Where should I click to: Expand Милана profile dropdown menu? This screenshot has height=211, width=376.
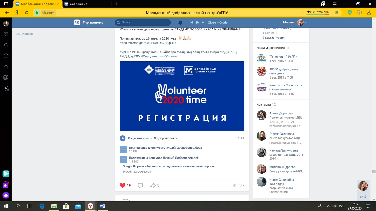306,23
